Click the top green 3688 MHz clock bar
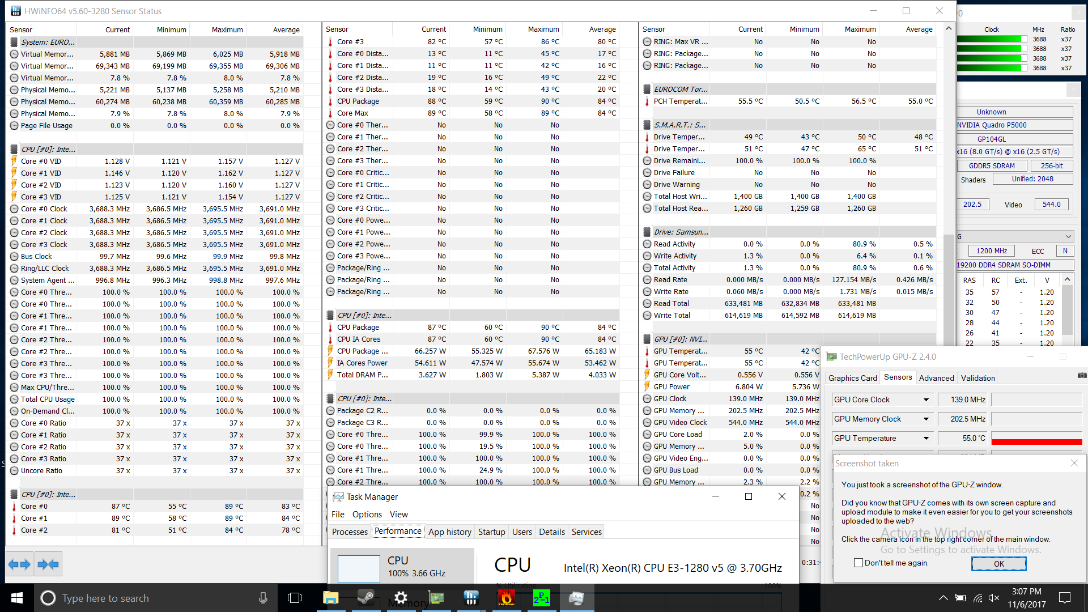 click(992, 39)
